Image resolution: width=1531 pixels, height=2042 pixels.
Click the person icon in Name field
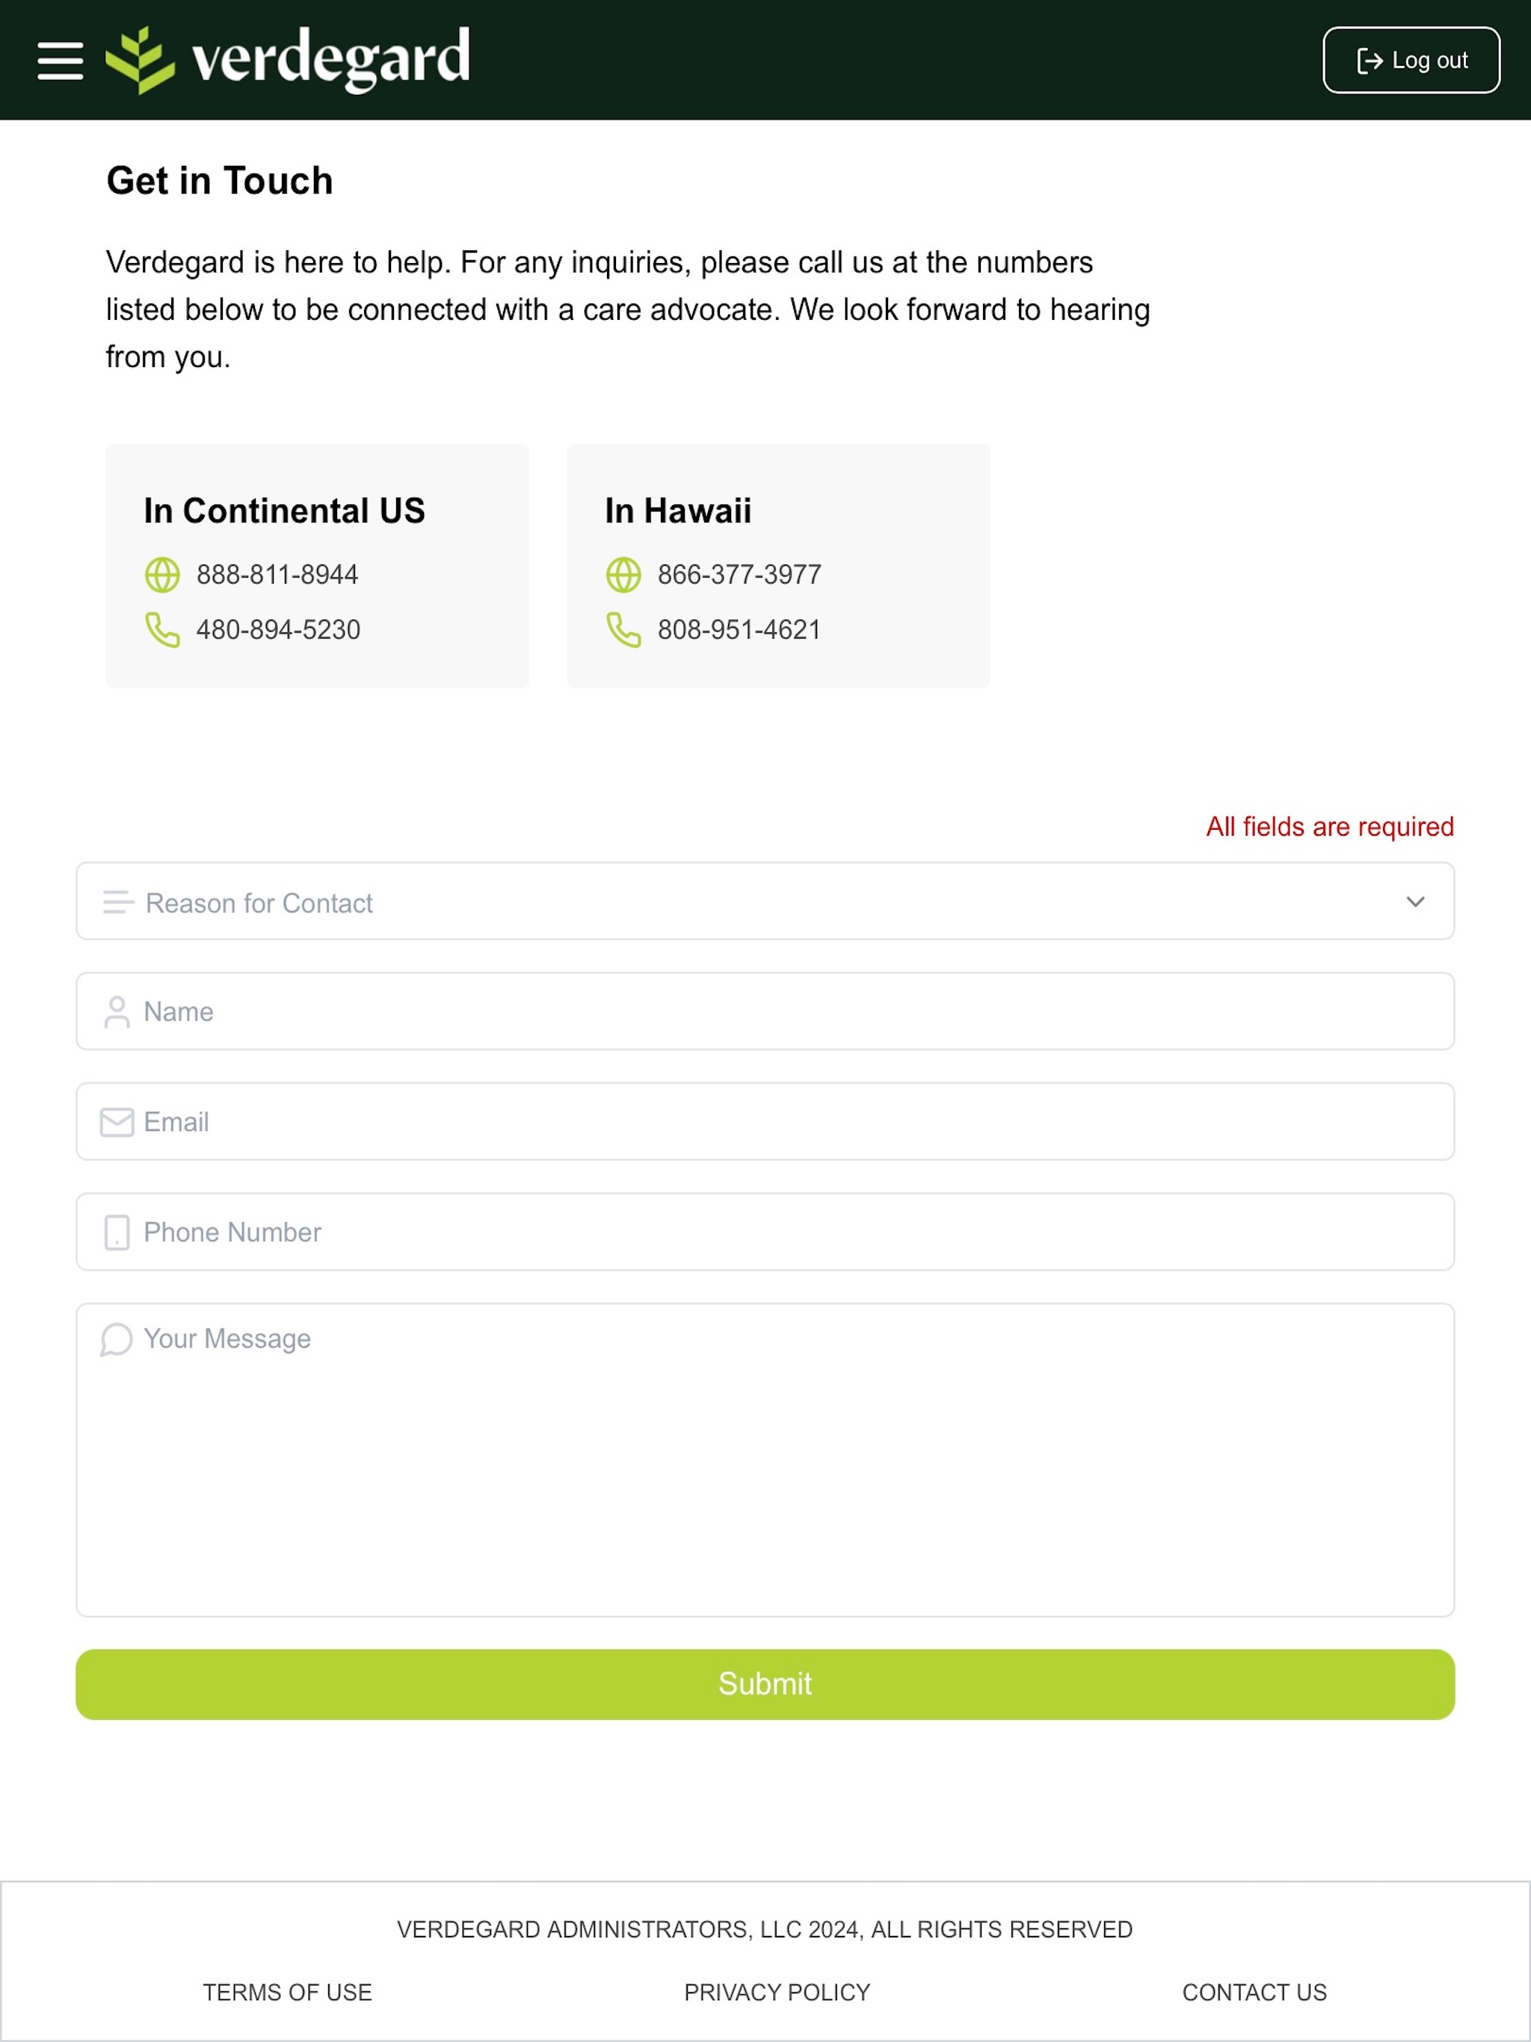117,1012
